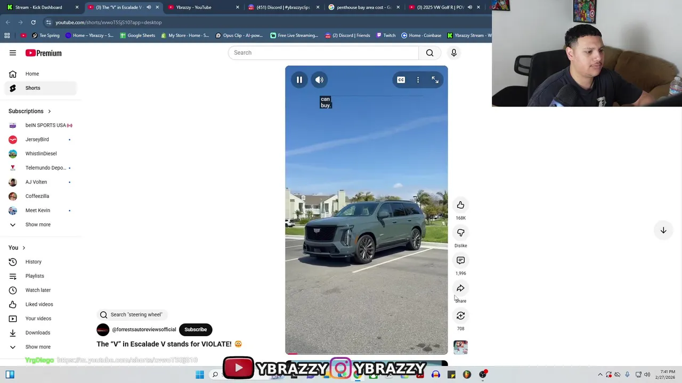The width and height of the screenshot is (682, 383).
Task: Open the 1,996 comments
Action: 460,261
